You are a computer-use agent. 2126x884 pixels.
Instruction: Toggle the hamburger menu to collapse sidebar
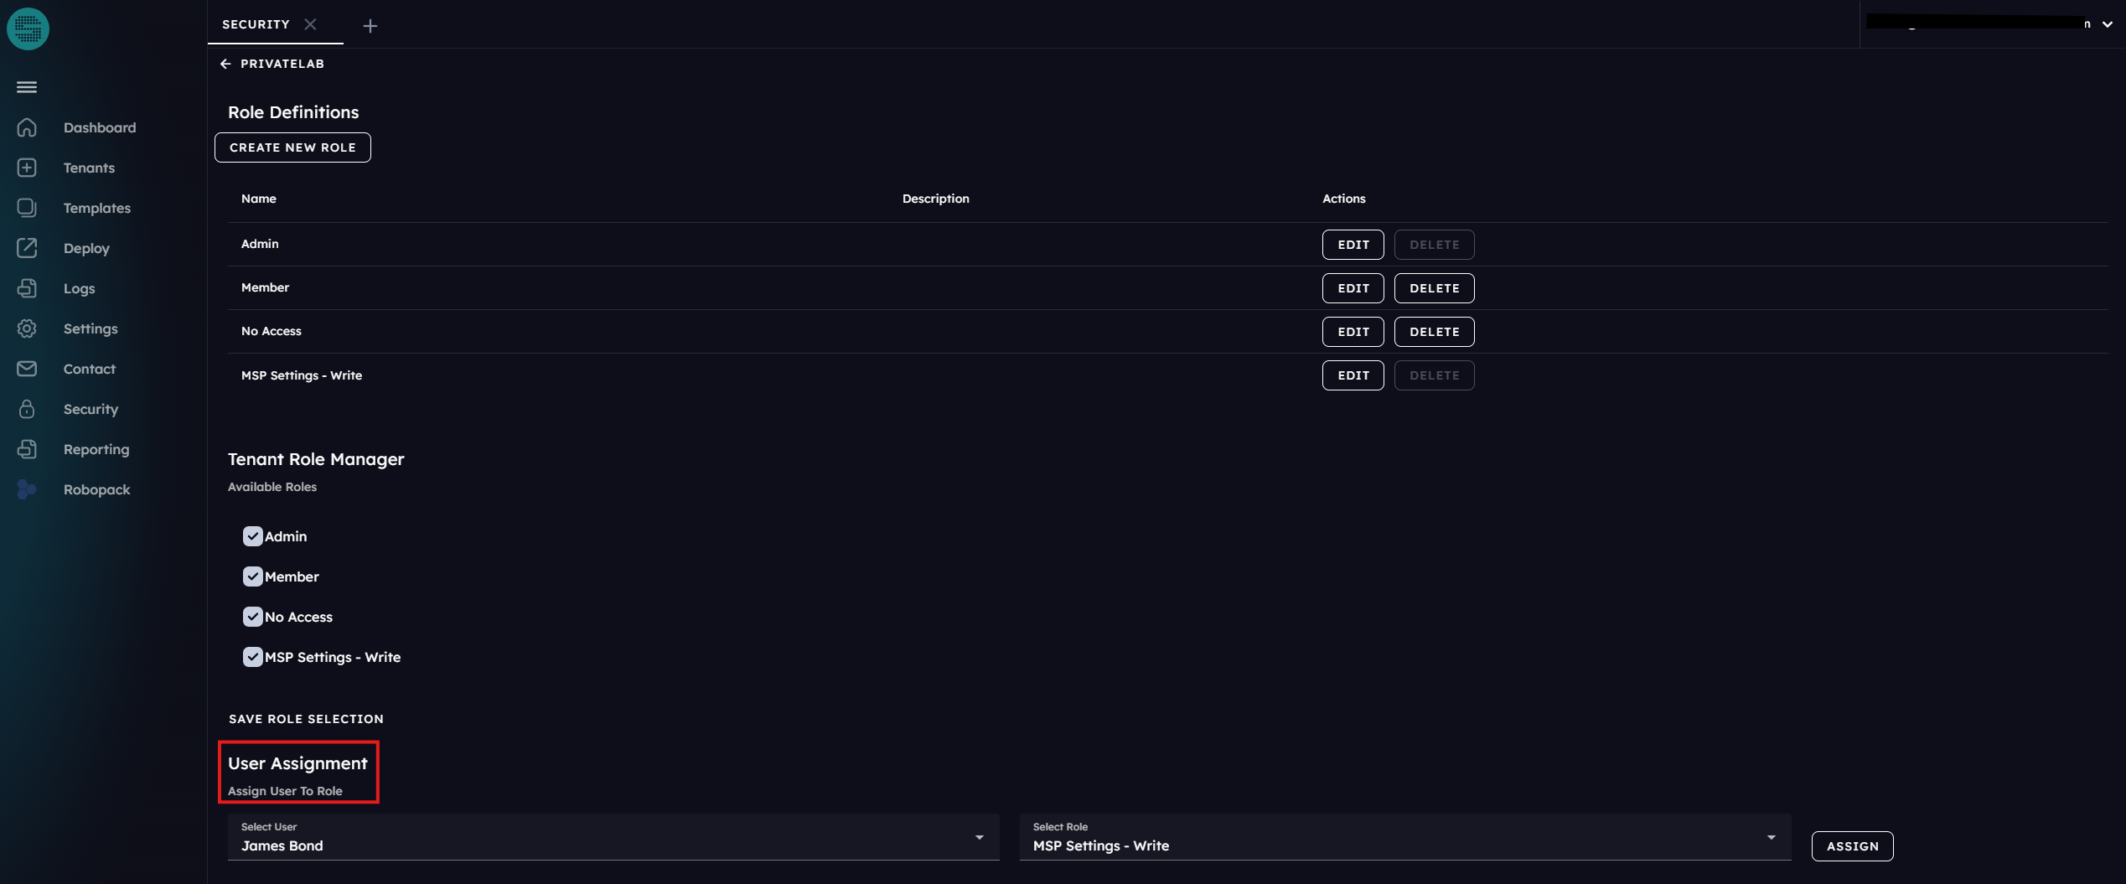27,87
